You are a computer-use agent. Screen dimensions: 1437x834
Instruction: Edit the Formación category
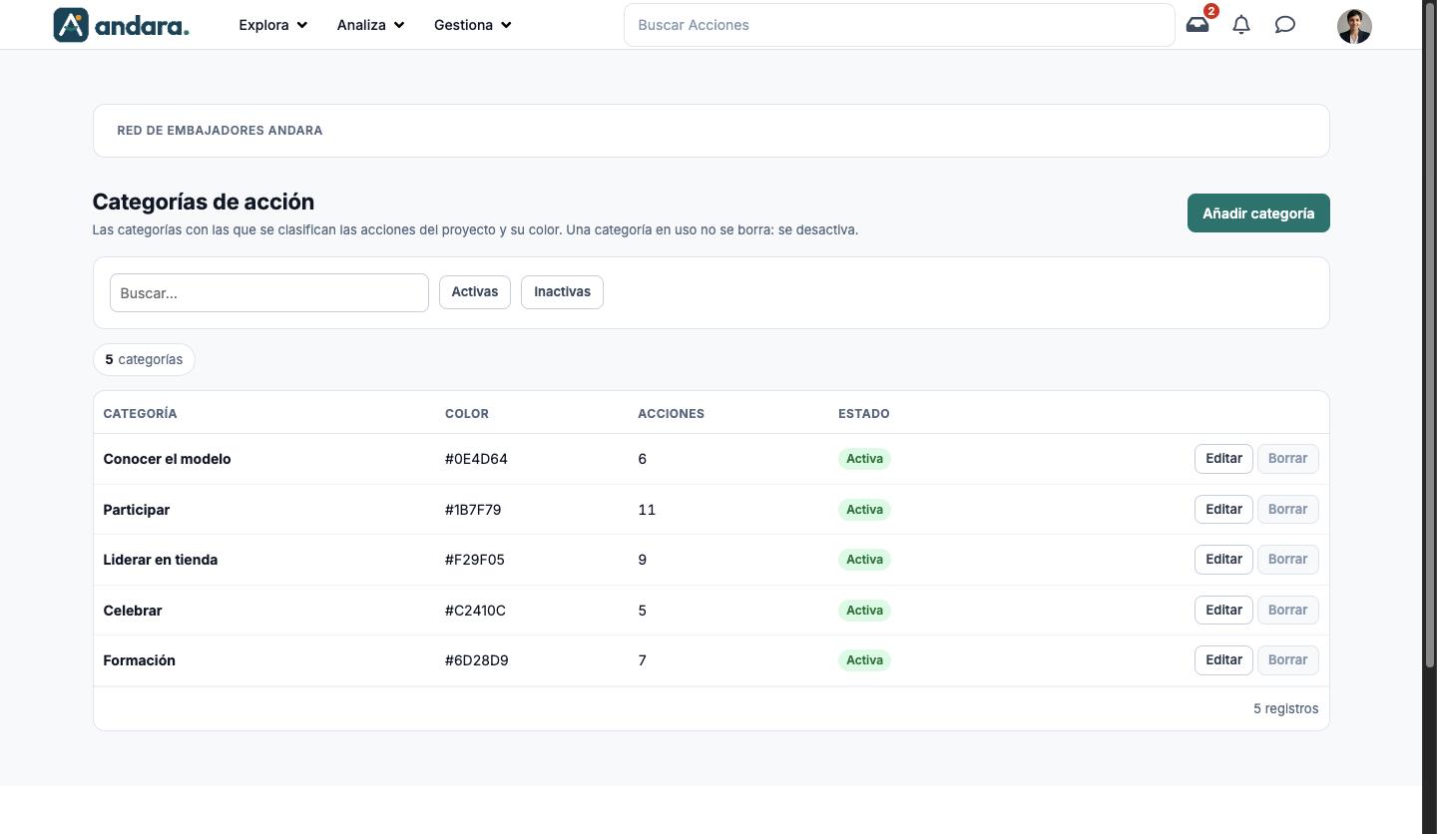point(1223,660)
